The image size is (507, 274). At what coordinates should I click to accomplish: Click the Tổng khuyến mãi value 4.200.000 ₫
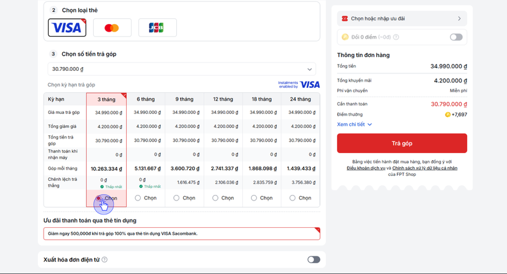tap(451, 81)
